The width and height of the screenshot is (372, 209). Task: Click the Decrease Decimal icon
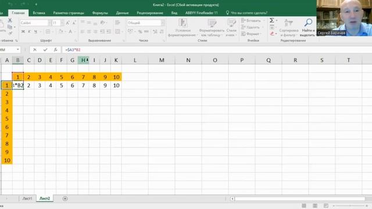click(x=162, y=31)
